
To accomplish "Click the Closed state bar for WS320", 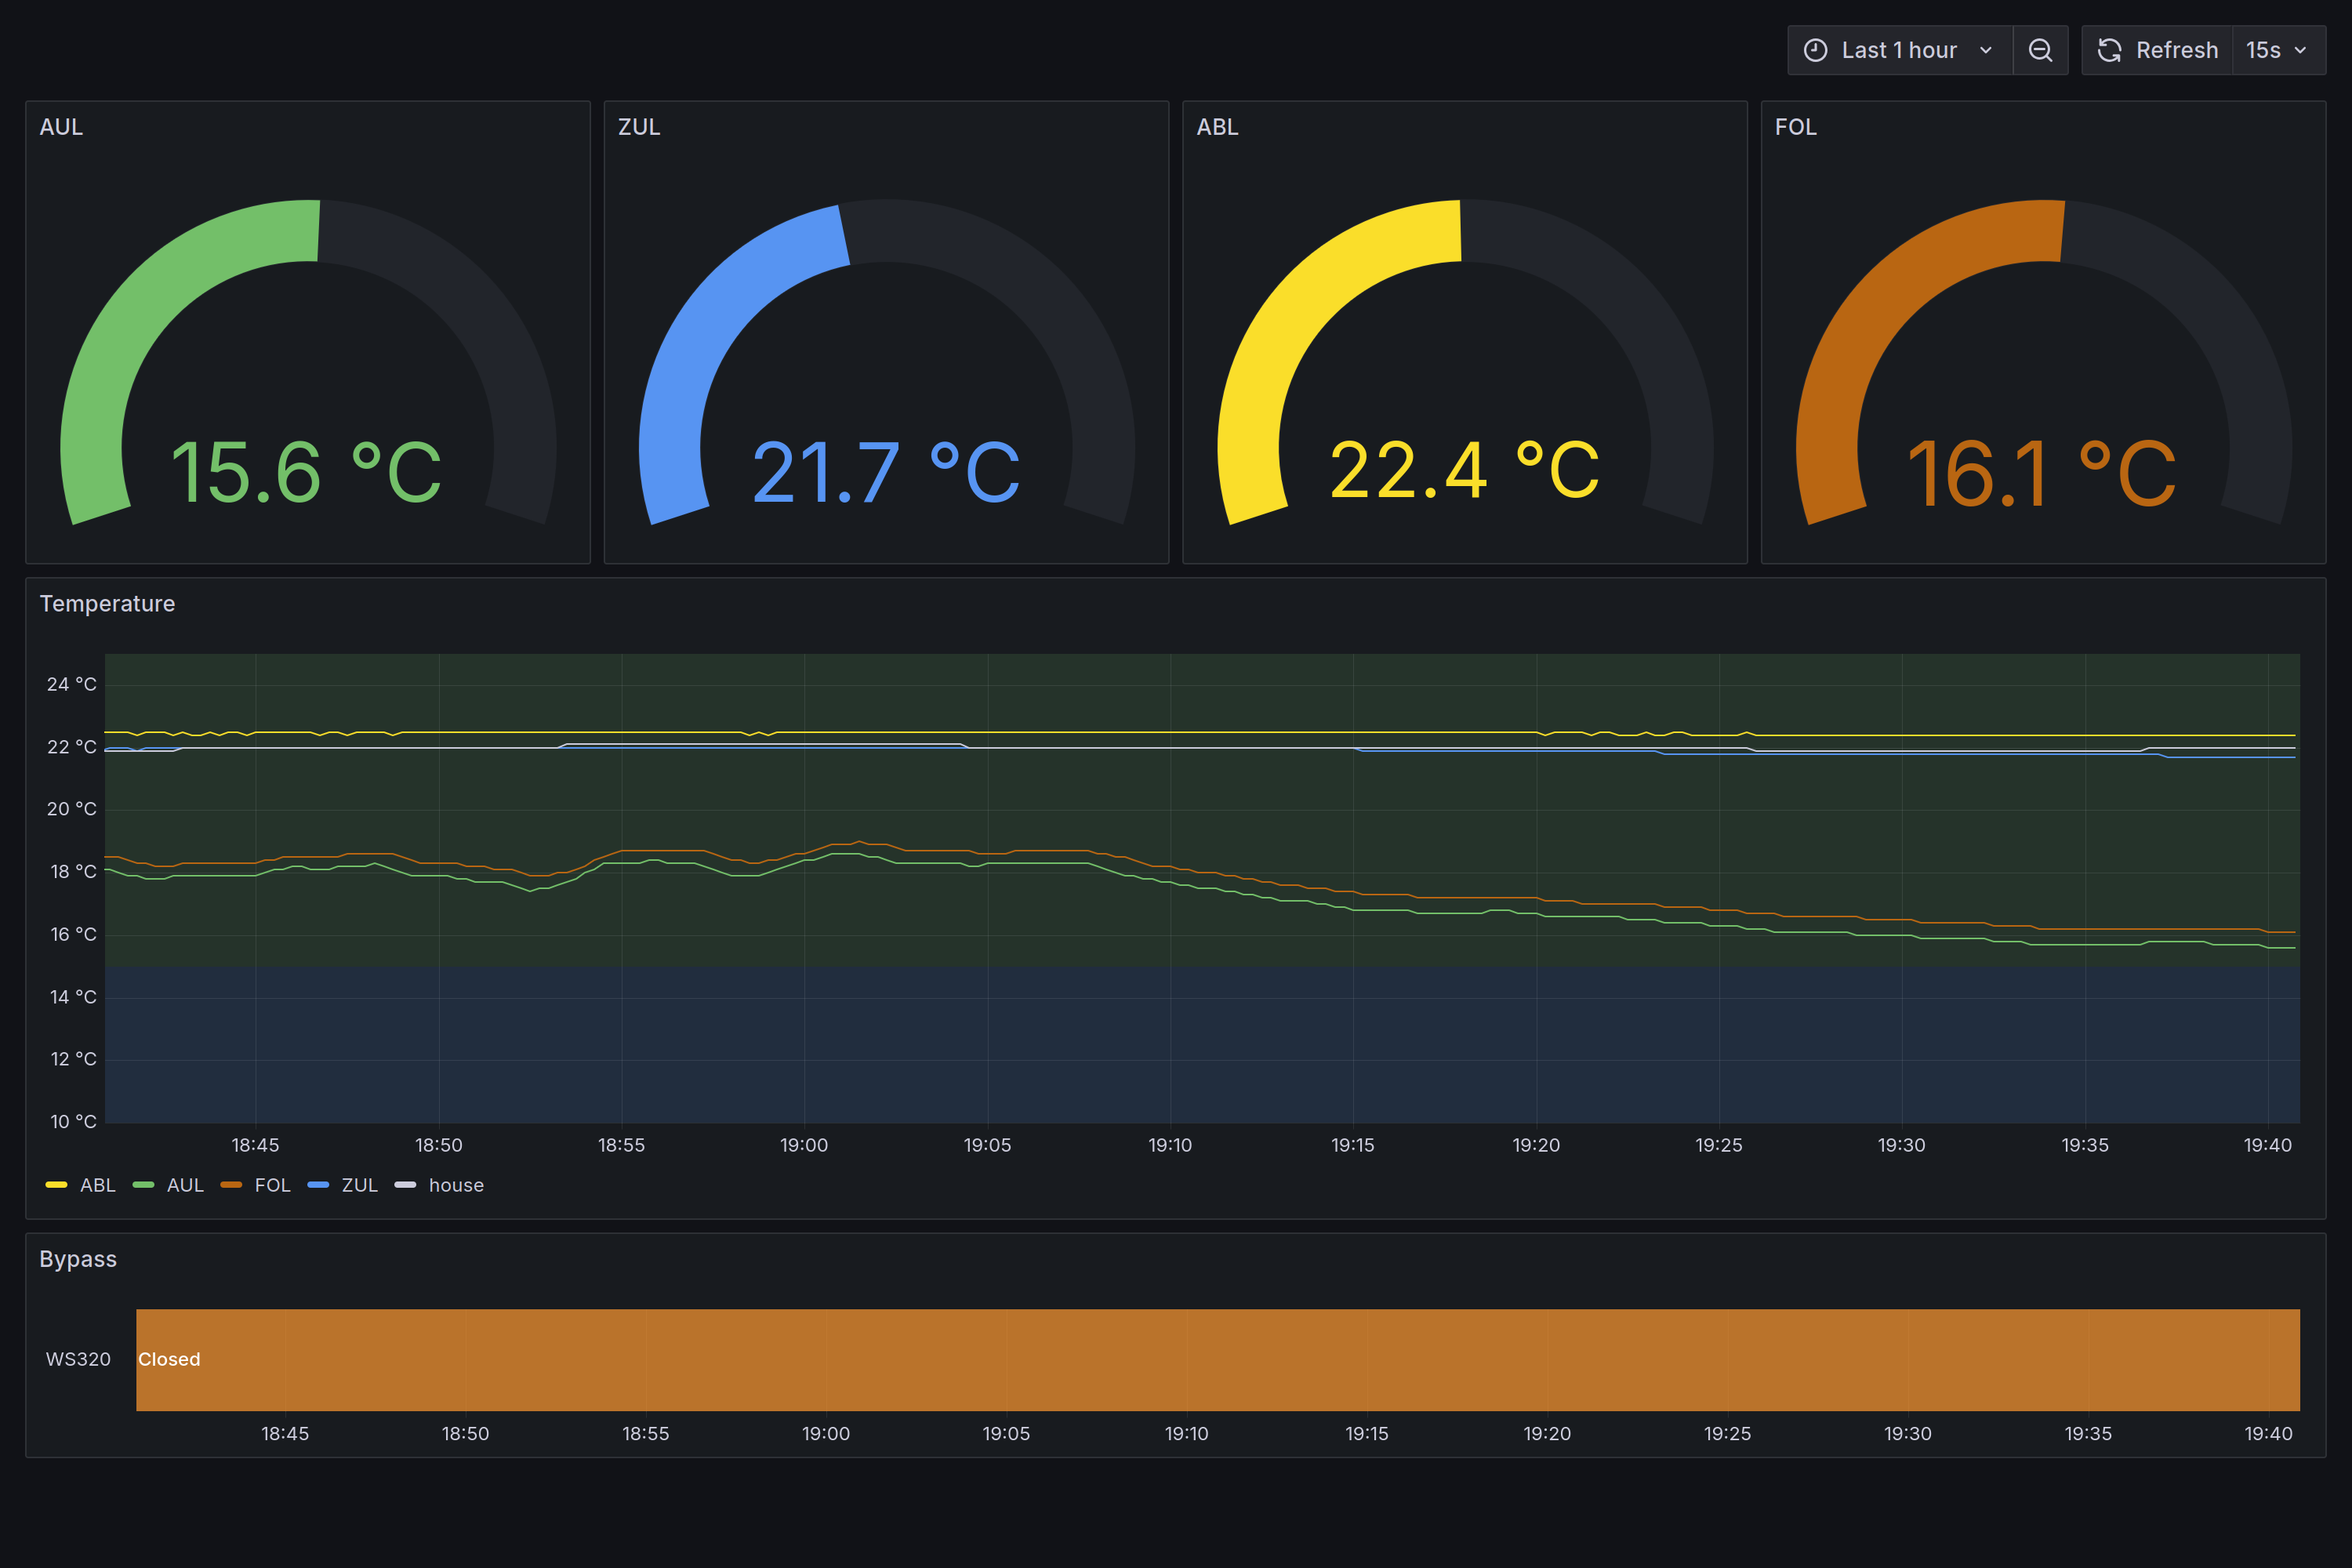I will click(1217, 1360).
